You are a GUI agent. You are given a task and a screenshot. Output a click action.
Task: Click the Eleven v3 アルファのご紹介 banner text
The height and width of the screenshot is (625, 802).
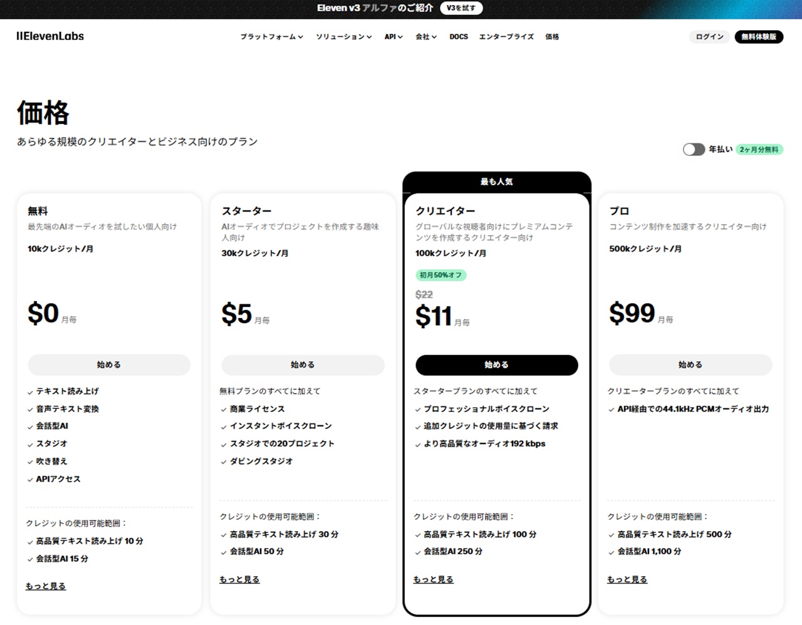click(375, 8)
